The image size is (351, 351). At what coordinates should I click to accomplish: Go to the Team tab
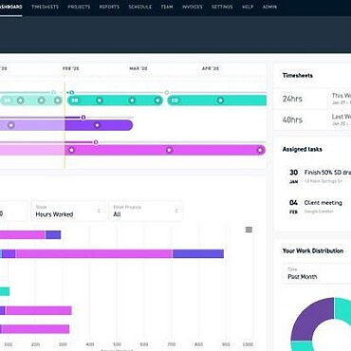pos(167,7)
